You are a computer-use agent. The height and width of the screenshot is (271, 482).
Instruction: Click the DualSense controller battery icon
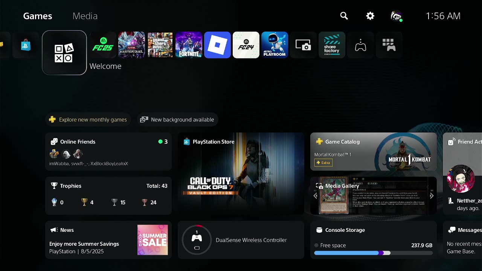pos(197,248)
